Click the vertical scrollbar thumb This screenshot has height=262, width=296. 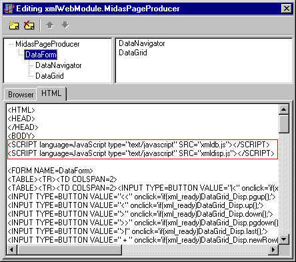(x=284, y=124)
